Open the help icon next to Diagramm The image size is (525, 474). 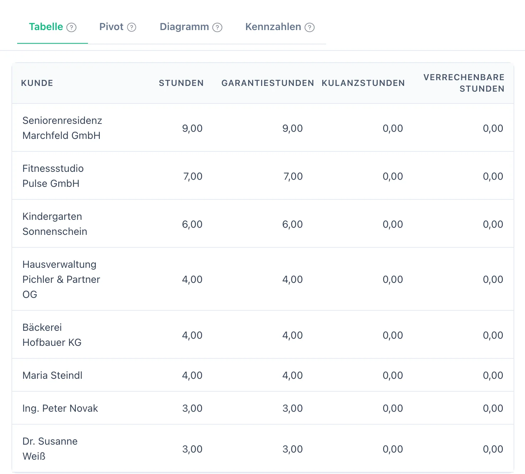[x=217, y=28]
